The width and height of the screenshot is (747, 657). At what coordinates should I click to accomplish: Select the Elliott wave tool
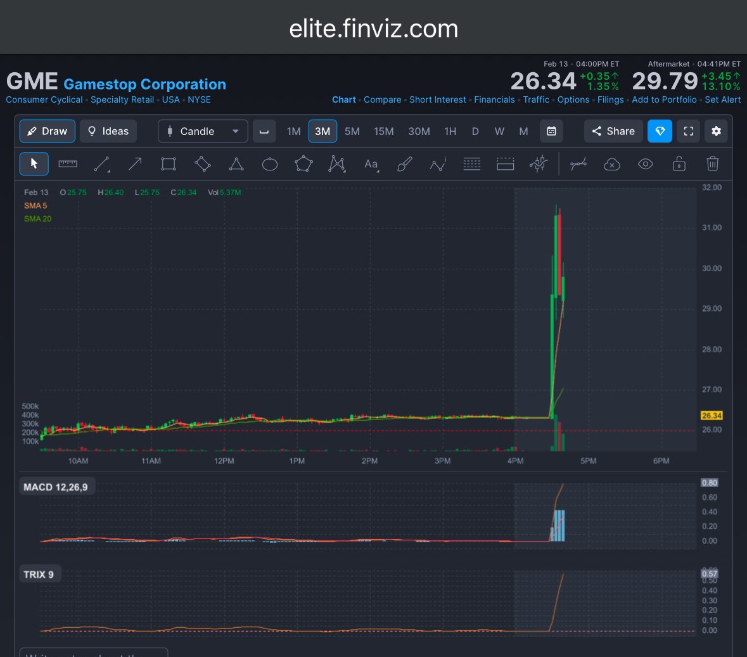click(x=438, y=164)
